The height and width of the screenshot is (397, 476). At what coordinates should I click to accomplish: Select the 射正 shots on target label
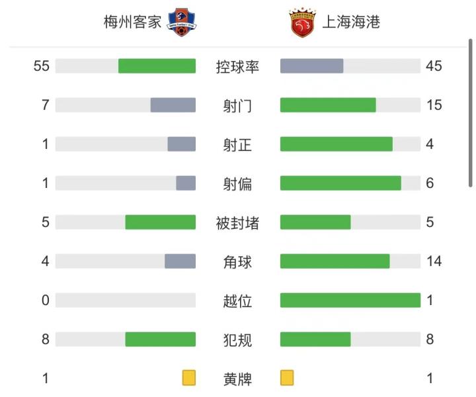tap(238, 144)
